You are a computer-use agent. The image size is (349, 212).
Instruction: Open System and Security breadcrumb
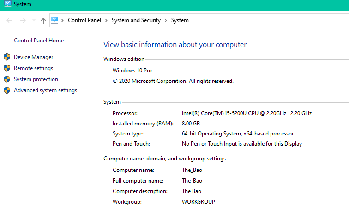click(136, 20)
